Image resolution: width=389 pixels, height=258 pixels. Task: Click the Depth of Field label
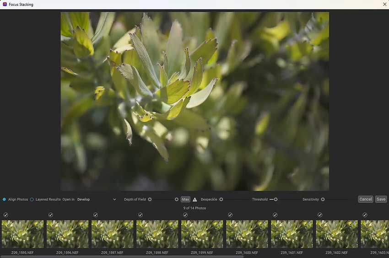click(135, 199)
